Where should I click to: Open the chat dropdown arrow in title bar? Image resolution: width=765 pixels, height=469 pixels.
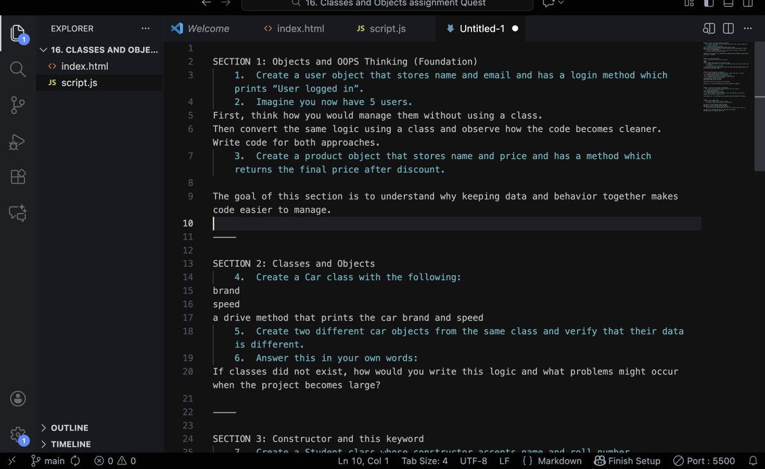coord(561,3)
